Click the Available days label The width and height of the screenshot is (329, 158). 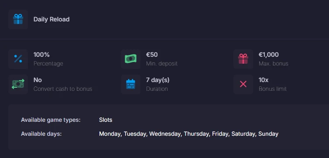point(41,134)
